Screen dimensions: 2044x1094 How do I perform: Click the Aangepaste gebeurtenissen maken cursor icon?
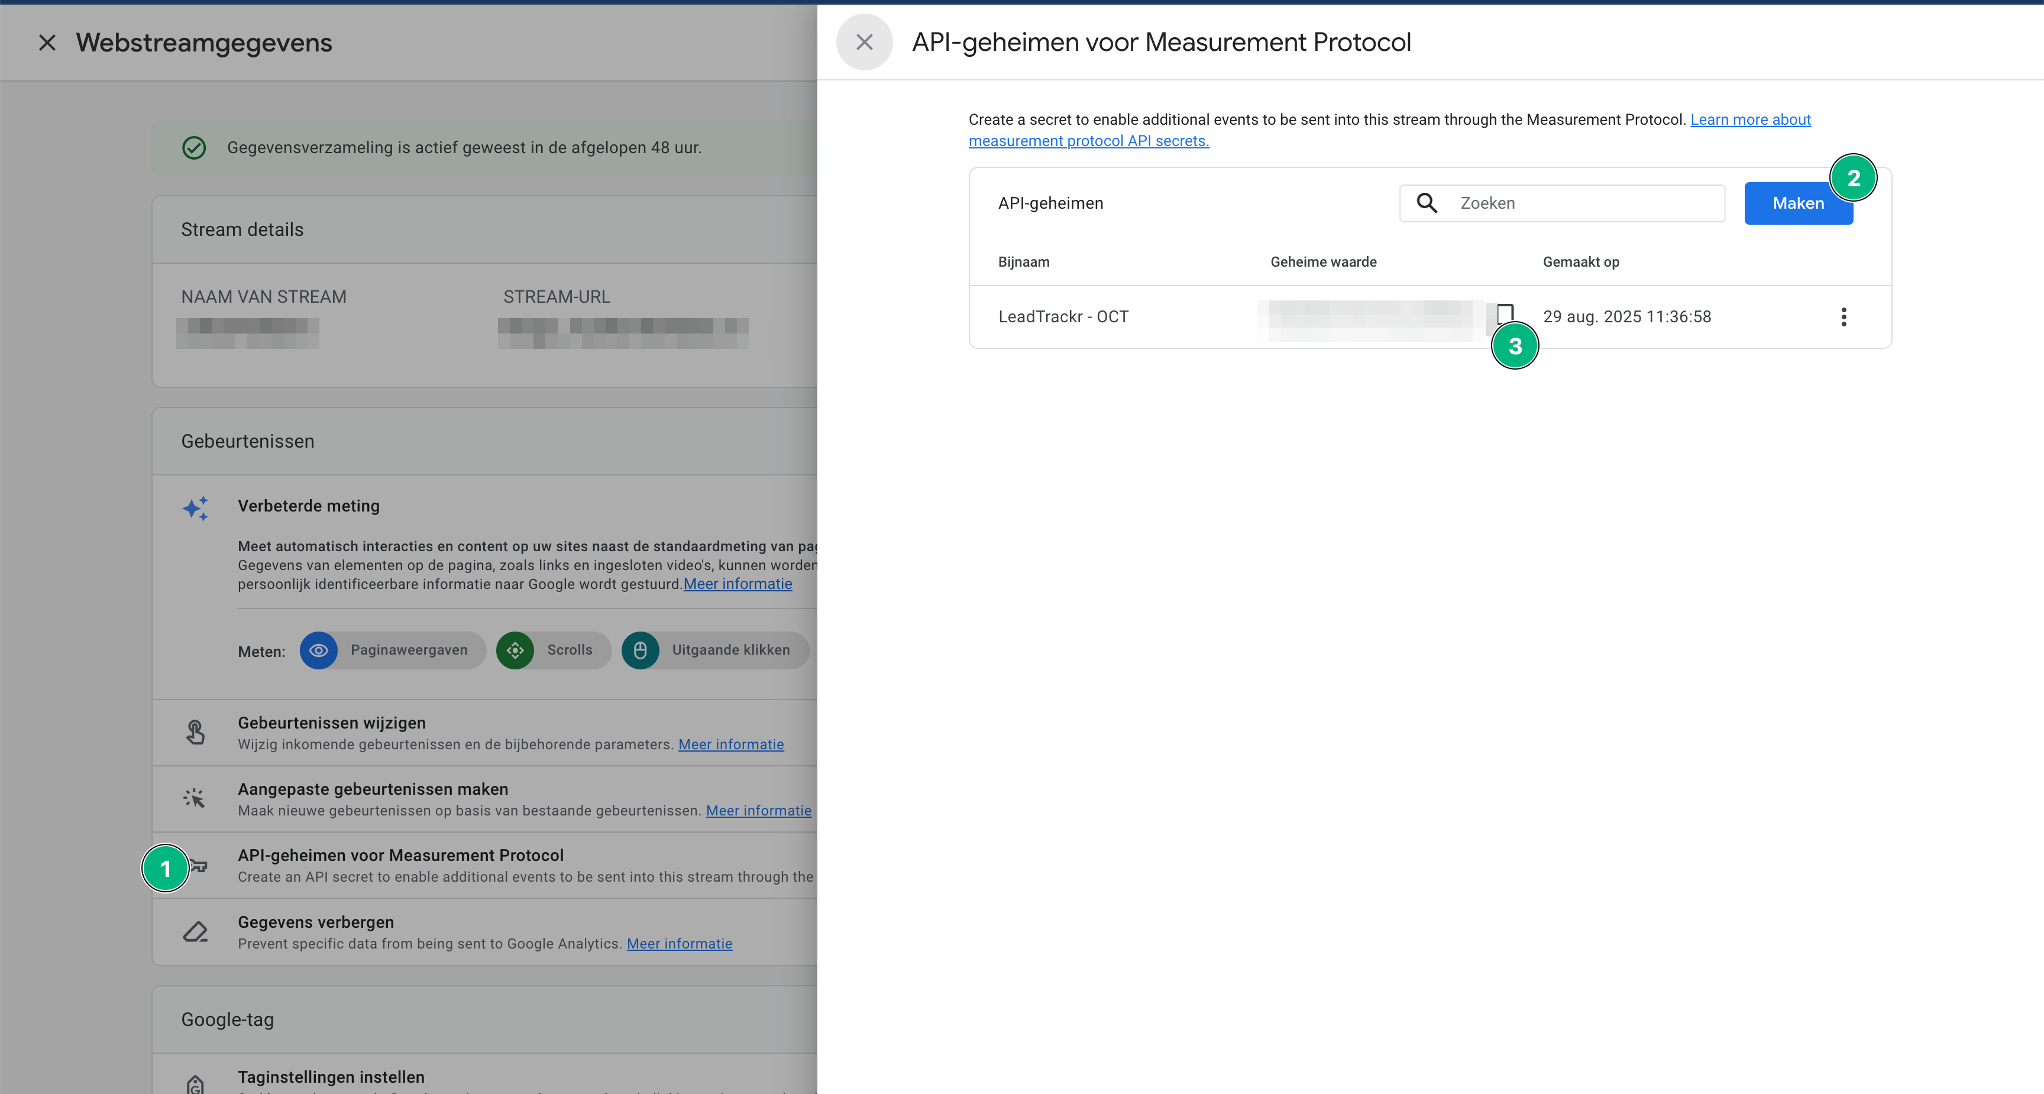click(195, 798)
